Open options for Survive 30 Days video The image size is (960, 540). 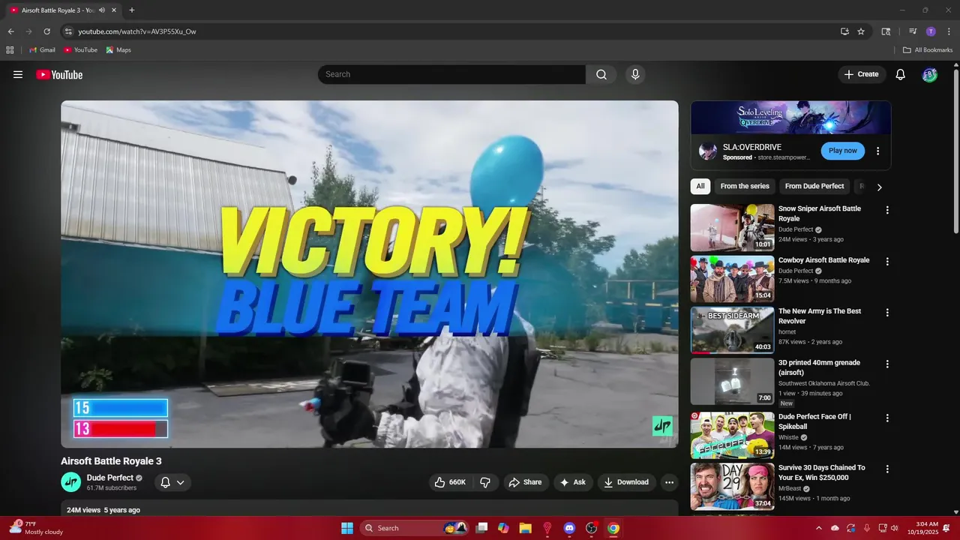tap(887, 469)
